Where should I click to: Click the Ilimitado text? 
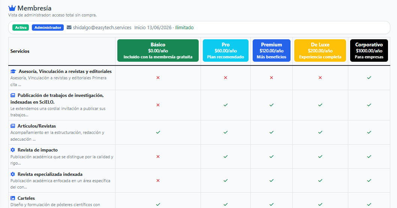[184, 28]
